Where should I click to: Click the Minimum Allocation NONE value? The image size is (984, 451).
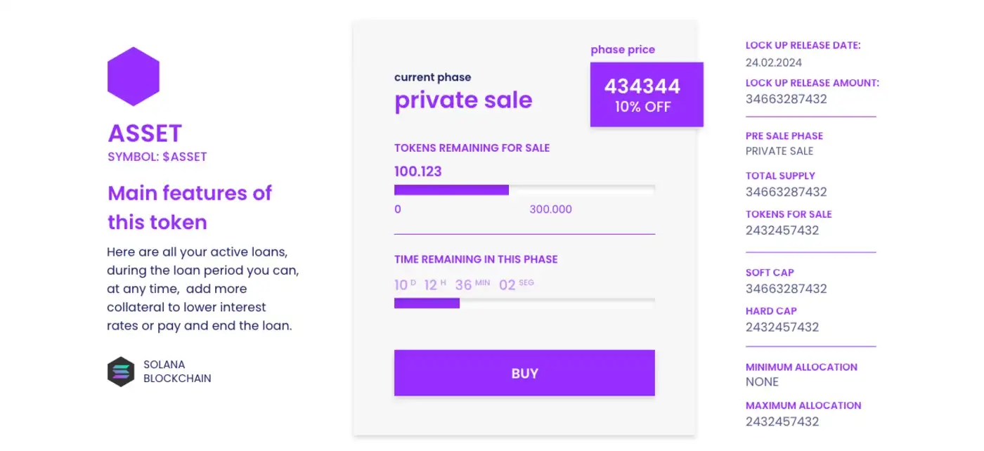[x=763, y=382]
